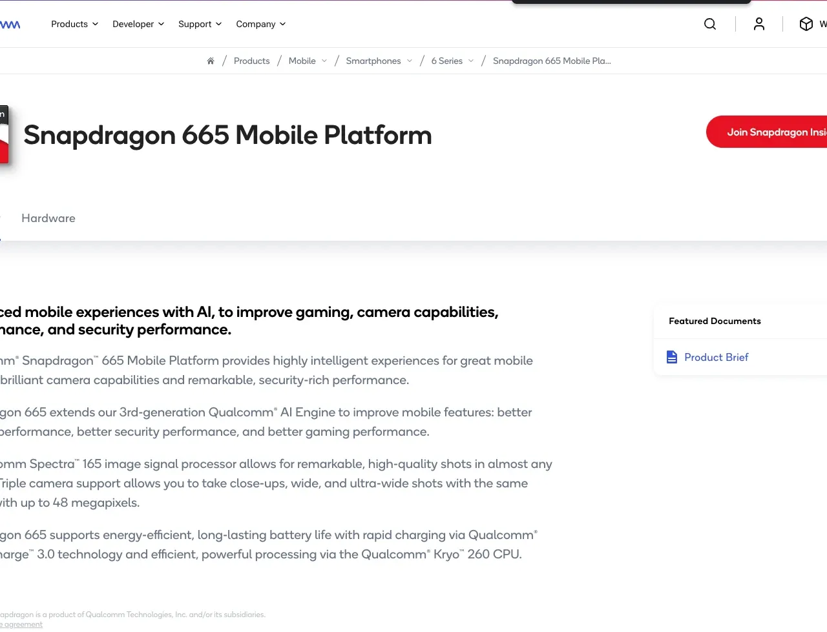Expand the Mobile breadcrumb chevron

pyautogui.click(x=324, y=61)
